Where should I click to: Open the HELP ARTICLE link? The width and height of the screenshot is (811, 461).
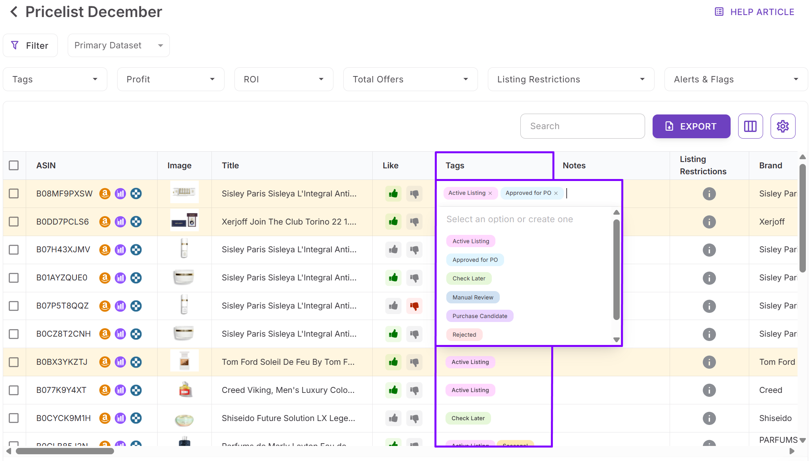click(755, 12)
